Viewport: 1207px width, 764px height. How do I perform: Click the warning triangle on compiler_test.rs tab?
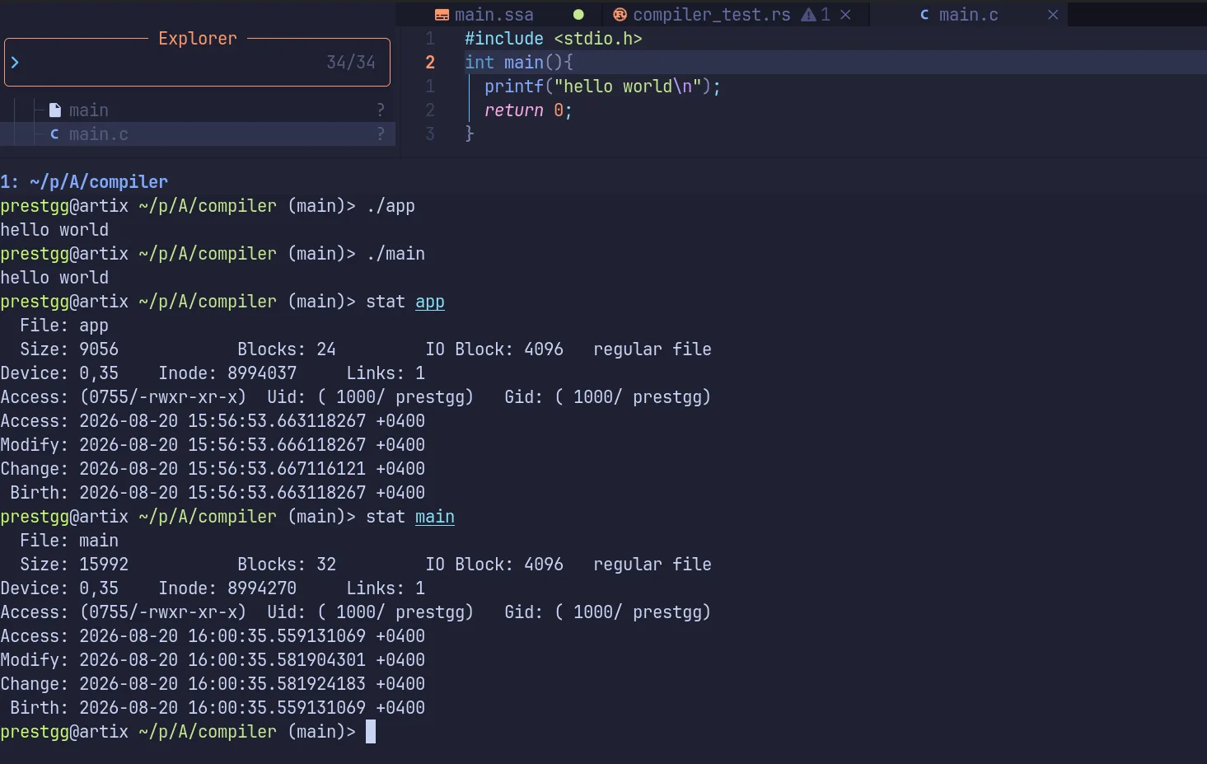(809, 15)
